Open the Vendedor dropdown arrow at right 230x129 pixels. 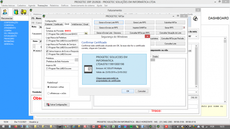196,92
